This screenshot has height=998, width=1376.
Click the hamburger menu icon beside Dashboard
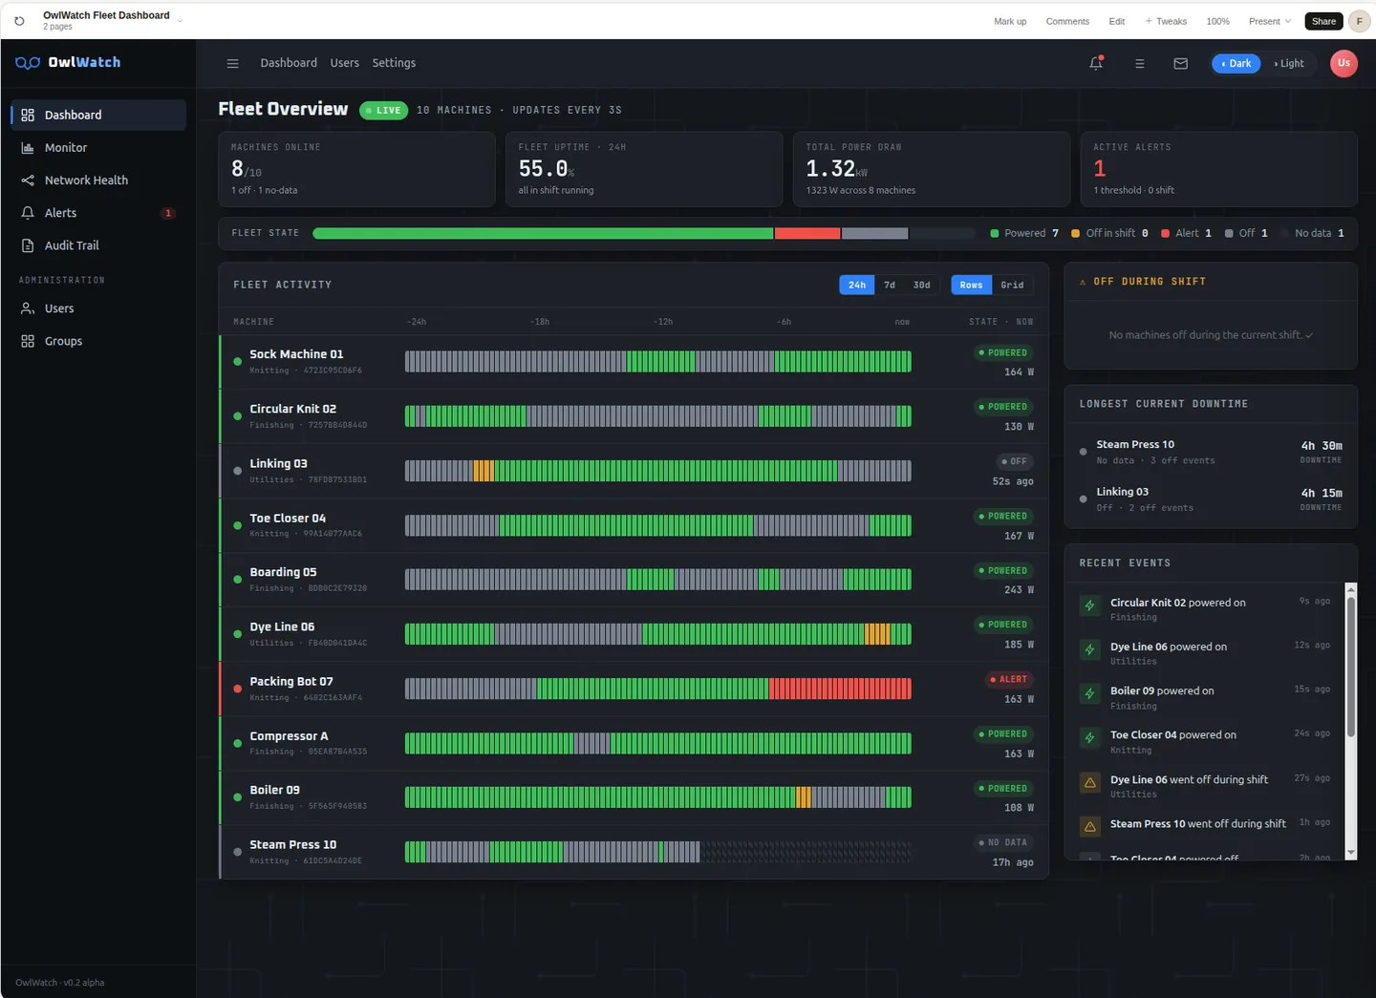[x=232, y=63]
